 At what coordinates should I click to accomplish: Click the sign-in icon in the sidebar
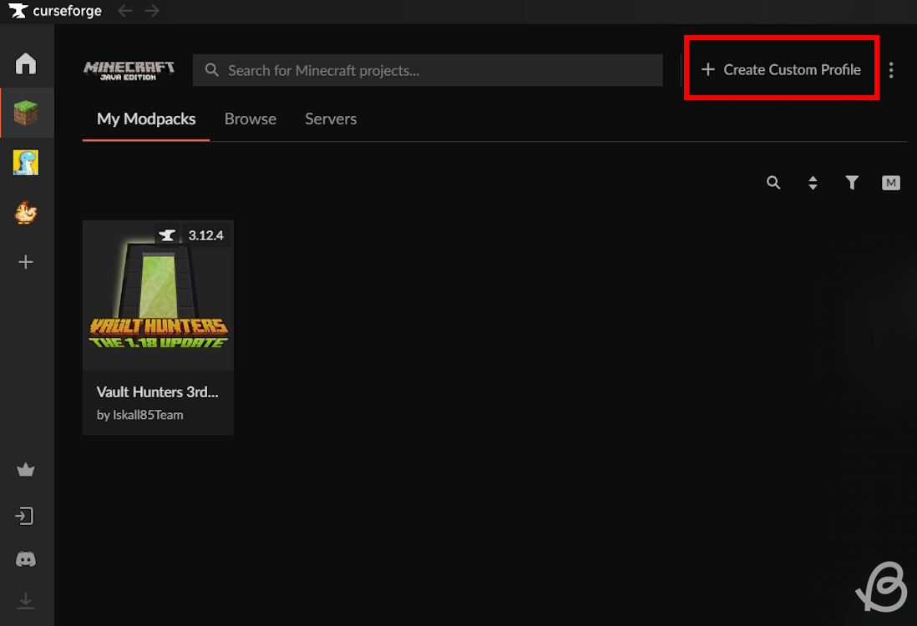25,516
